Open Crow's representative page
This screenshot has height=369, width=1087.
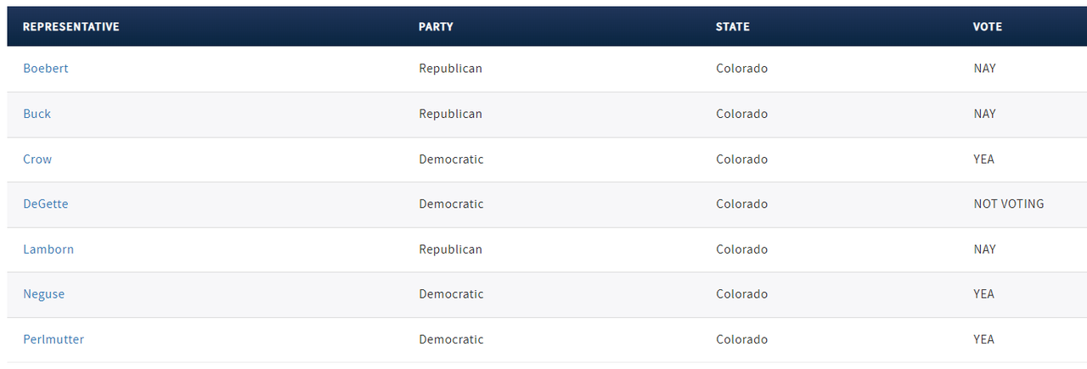37,159
